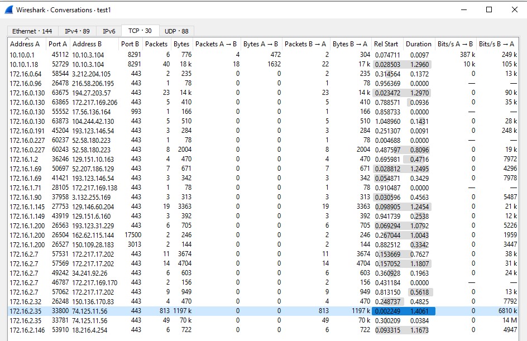The image size is (527, 341).
Task: Click port A value 33781
Action: [60, 320]
